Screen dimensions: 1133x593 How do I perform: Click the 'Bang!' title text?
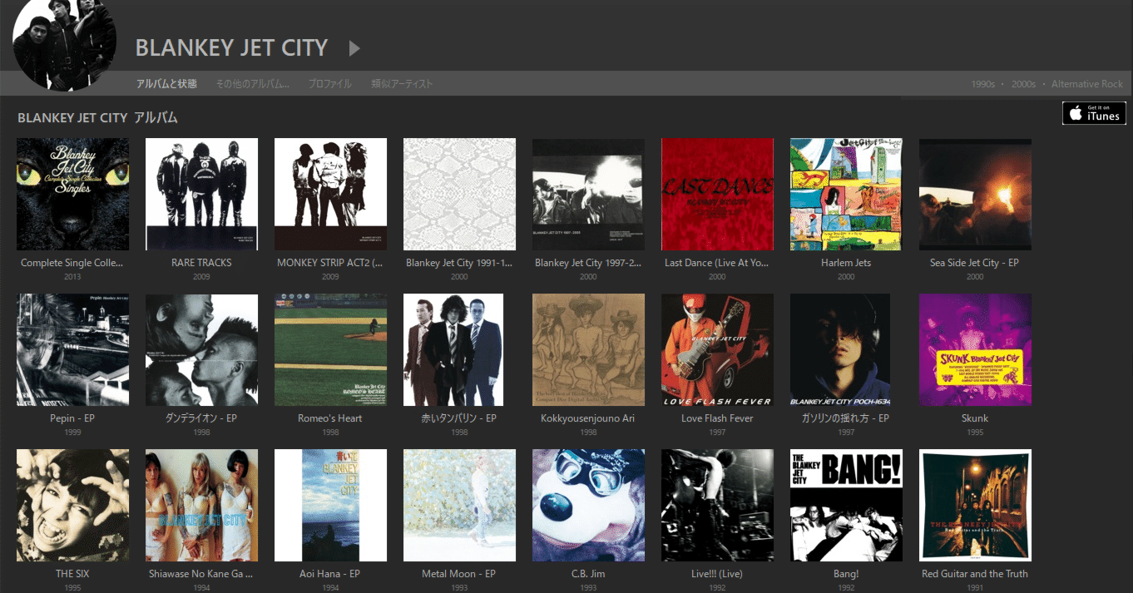pos(846,574)
